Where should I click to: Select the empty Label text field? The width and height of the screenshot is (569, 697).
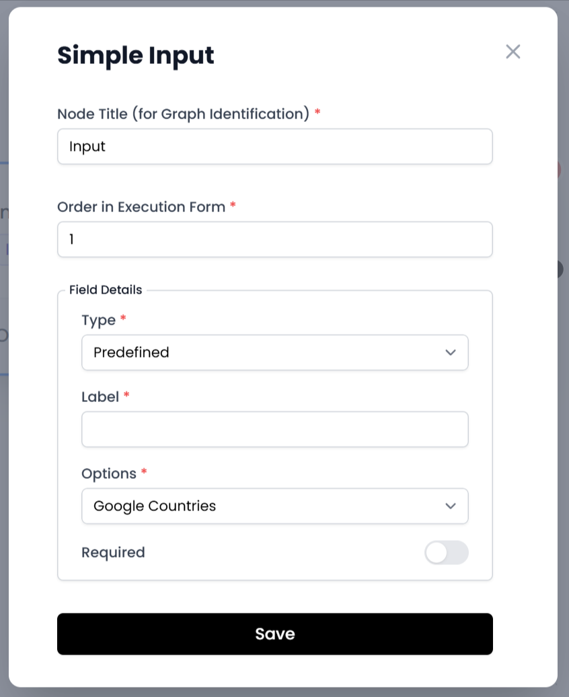pos(274,429)
